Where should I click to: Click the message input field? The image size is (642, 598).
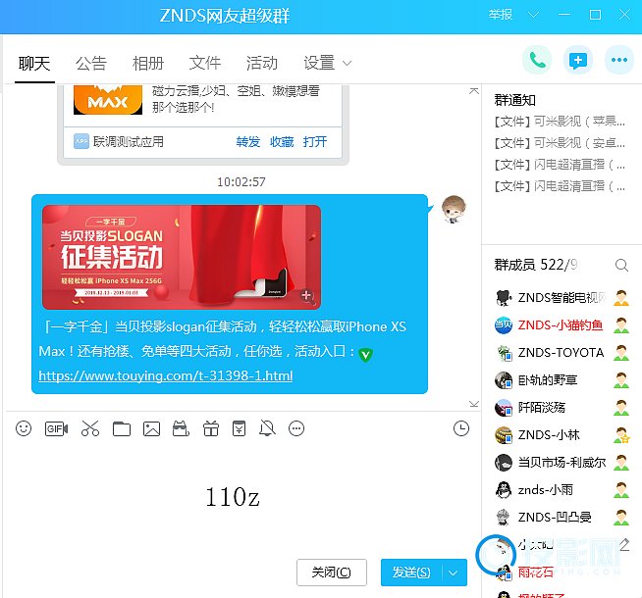pyautogui.click(x=241, y=497)
